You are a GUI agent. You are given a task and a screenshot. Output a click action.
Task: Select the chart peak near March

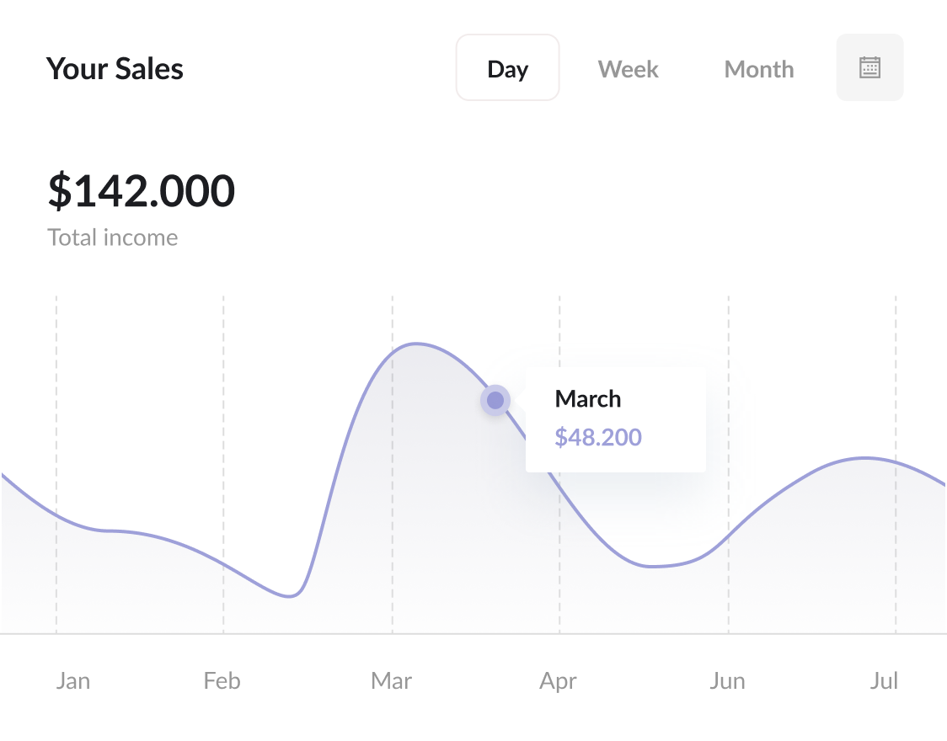pos(416,344)
